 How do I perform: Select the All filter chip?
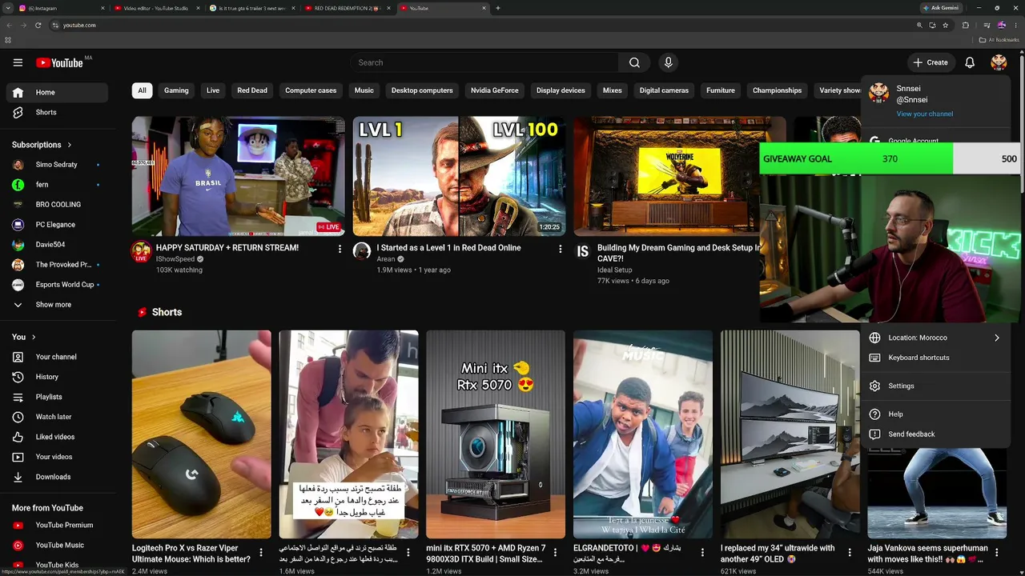pyautogui.click(x=142, y=90)
